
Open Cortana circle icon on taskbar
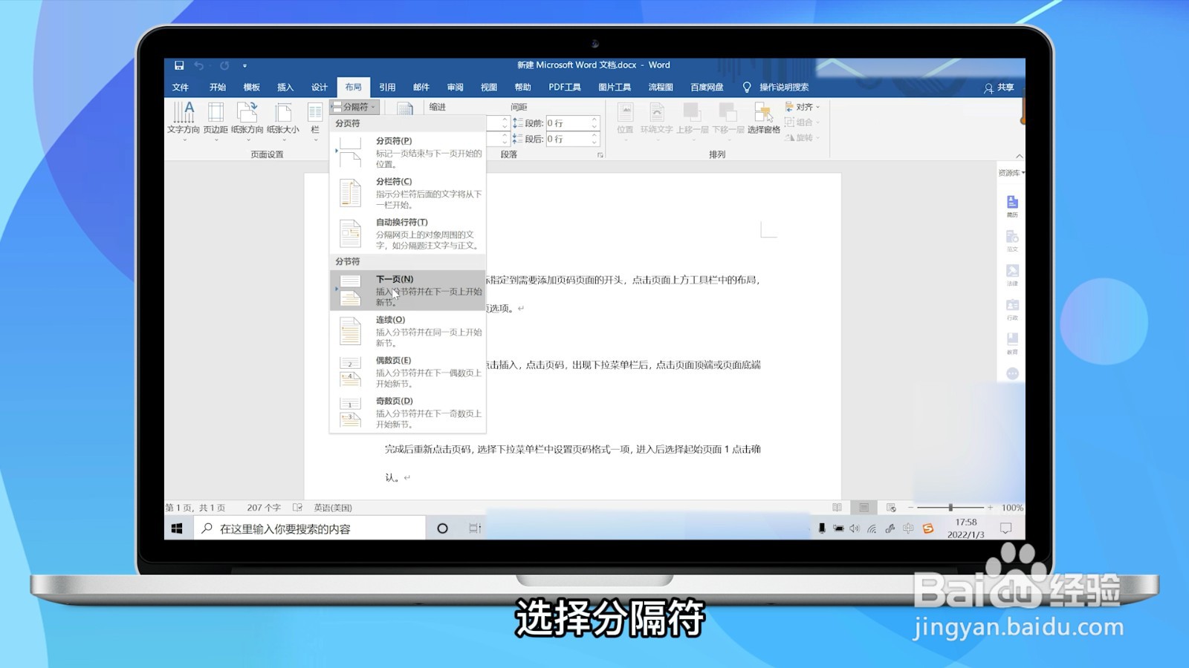[442, 528]
